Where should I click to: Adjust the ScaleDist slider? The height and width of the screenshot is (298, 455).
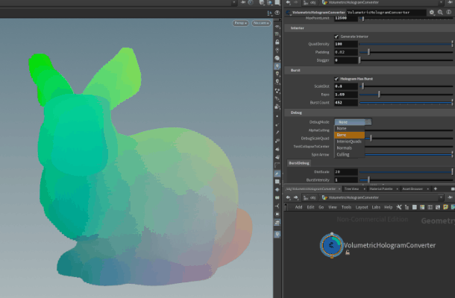(406, 86)
